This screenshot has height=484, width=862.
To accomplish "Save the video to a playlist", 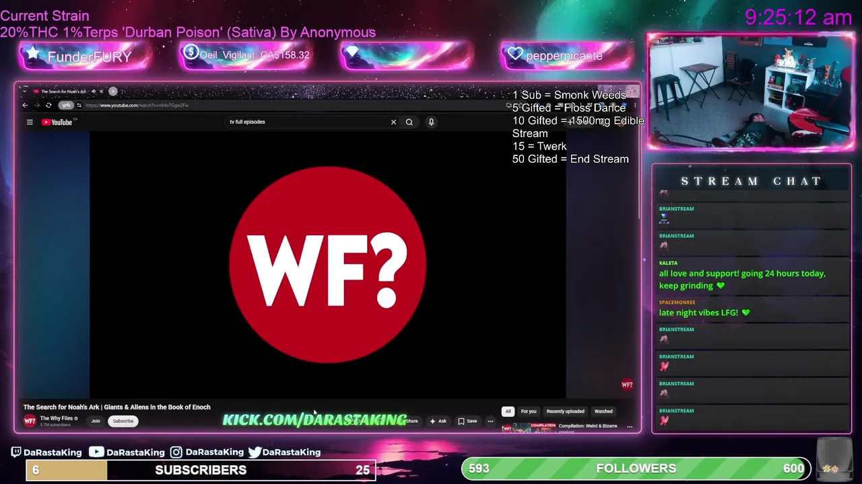I will pos(468,421).
